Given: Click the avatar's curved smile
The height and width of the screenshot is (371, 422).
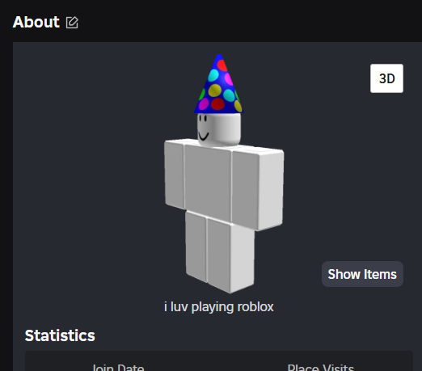Looking at the screenshot, I should [x=204, y=136].
